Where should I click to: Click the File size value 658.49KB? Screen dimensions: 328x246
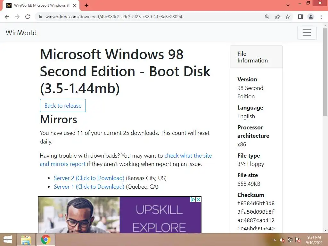(249, 184)
